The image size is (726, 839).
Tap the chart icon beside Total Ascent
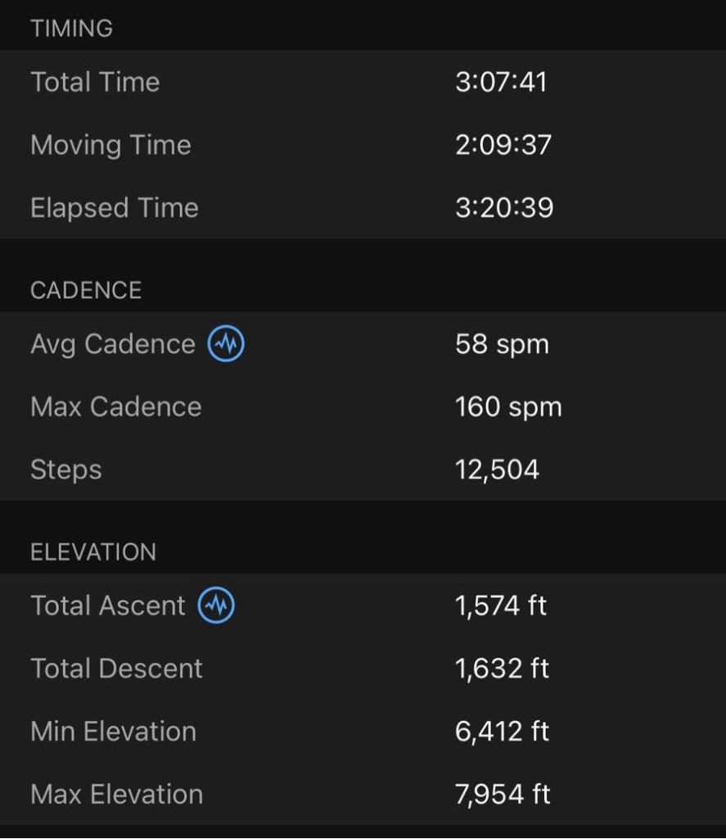[216, 605]
